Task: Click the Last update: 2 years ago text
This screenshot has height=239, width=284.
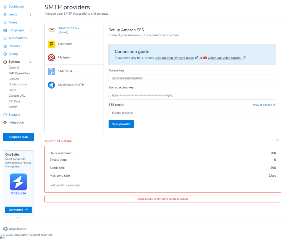Action: [65, 185]
